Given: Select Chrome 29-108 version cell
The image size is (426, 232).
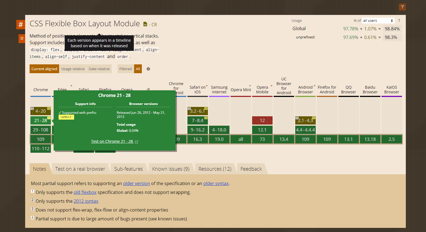Looking at the screenshot, I should 41,130.
